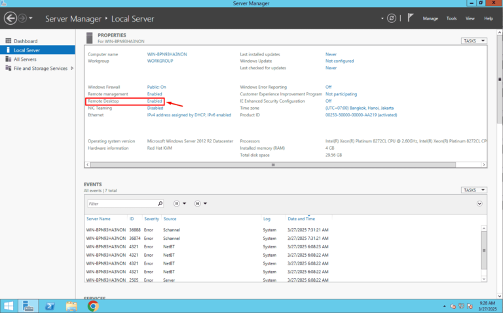Open the navigation history dropdown arrow
This screenshot has width=503, height=313.
point(31,18)
